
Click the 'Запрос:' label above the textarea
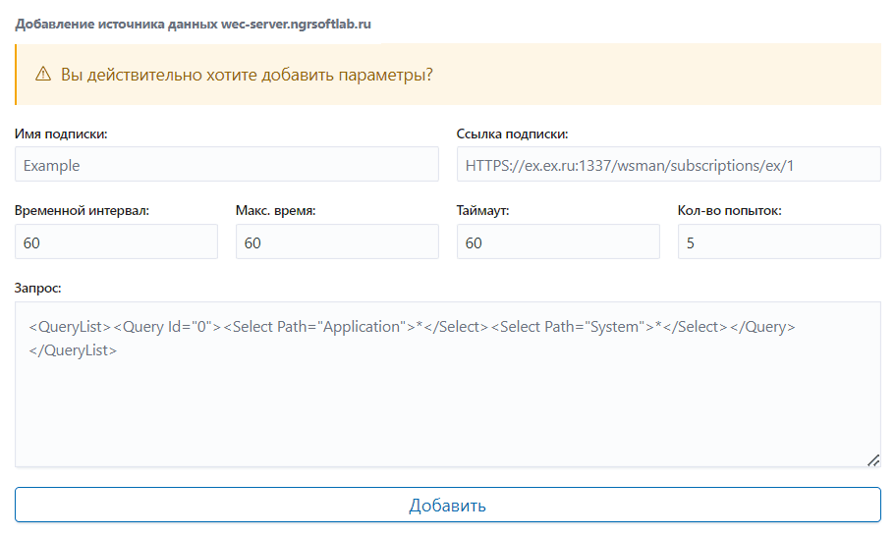(x=37, y=288)
